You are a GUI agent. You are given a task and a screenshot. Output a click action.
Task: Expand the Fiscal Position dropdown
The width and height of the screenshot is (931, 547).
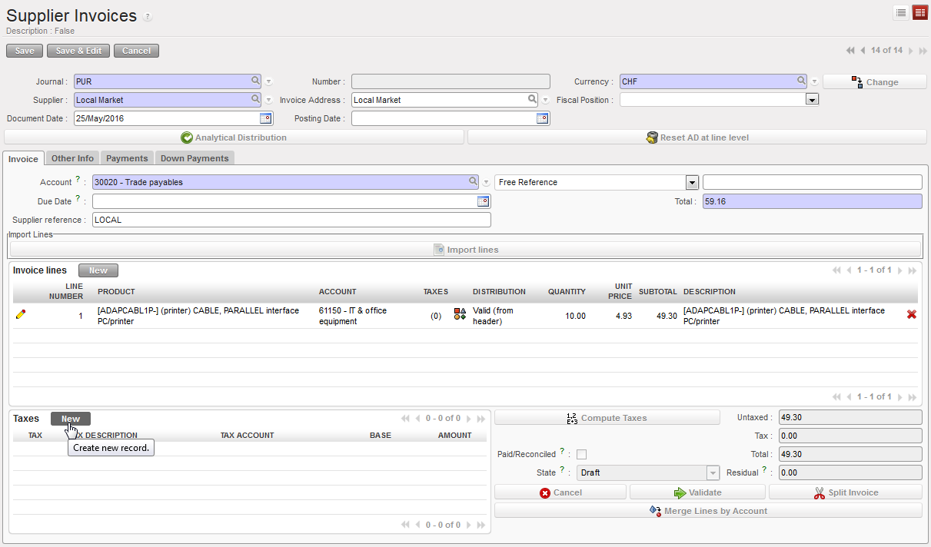point(812,100)
